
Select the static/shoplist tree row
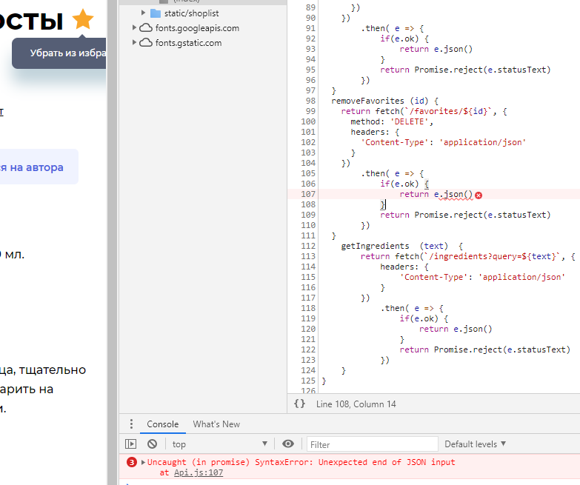pyautogui.click(x=203, y=13)
